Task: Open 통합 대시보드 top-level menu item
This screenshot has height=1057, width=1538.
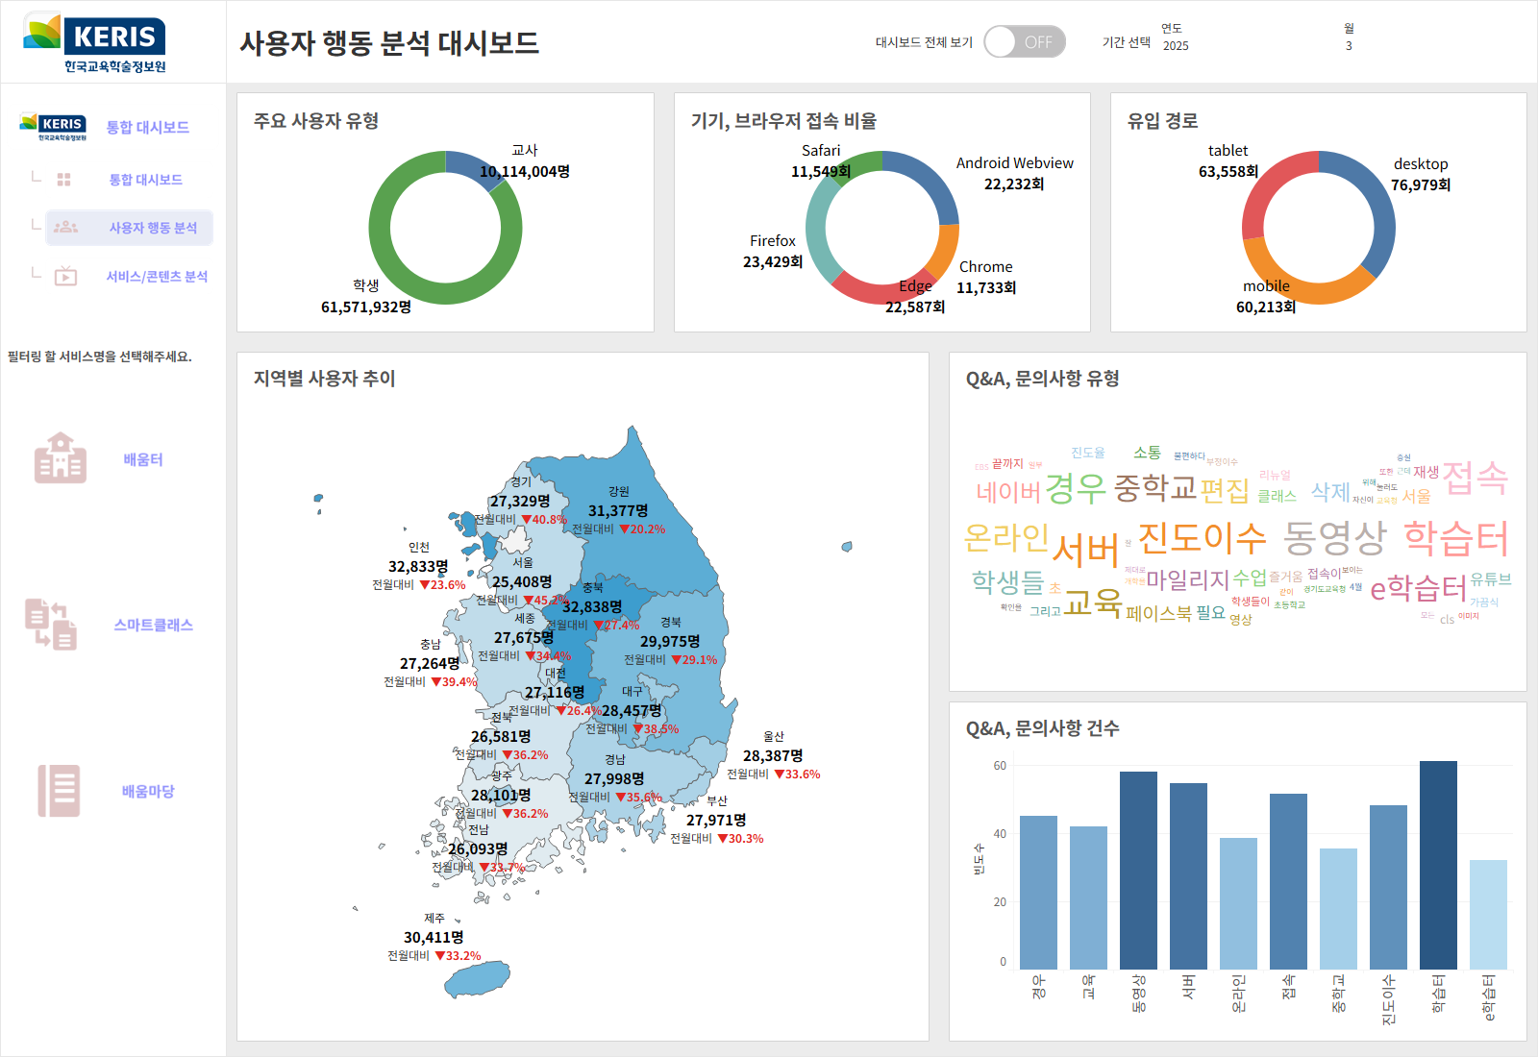Action: pos(147,127)
